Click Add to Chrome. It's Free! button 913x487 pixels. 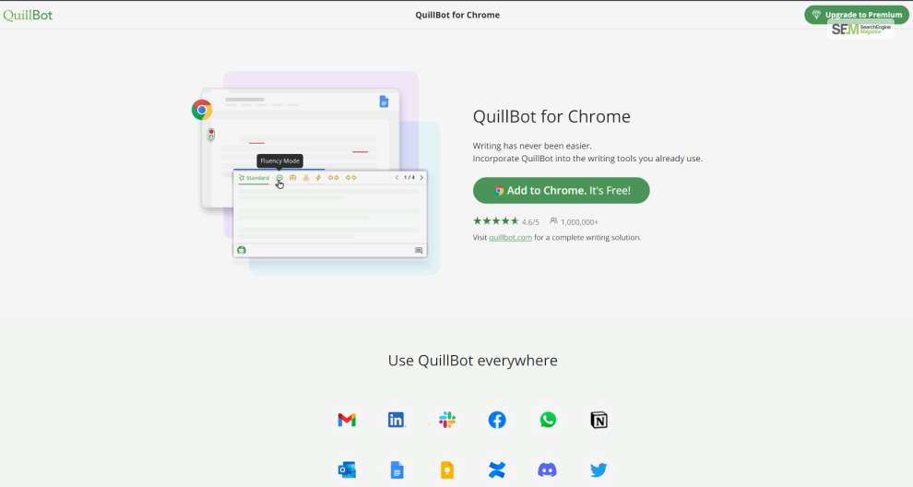(x=561, y=191)
